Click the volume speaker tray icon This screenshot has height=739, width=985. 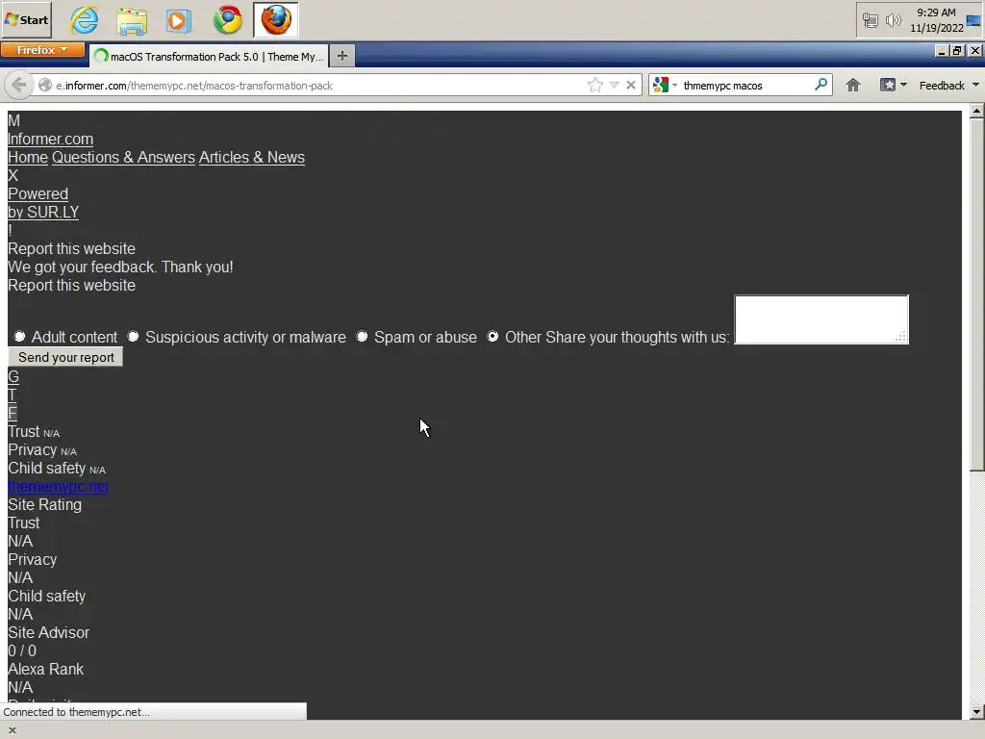coord(893,21)
